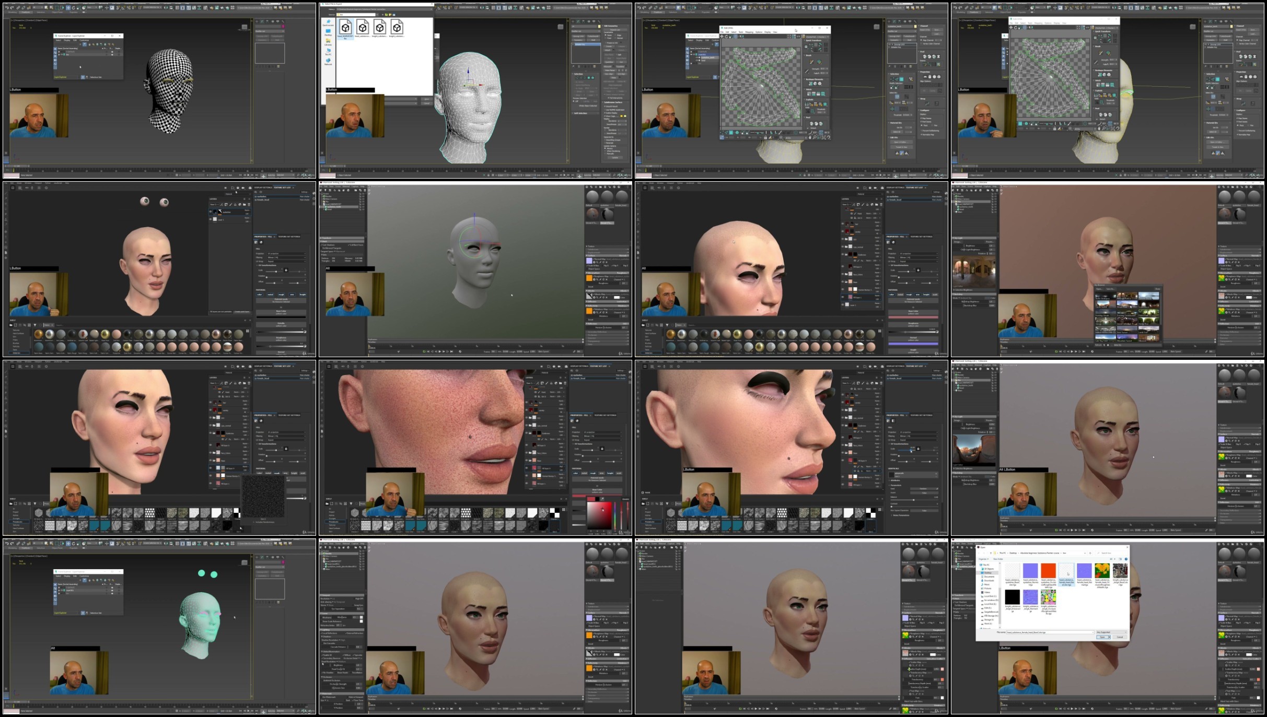This screenshot has width=1267, height=717.
Task: Open the Organize dropdown in the Open dialog
Action: tap(983, 559)
